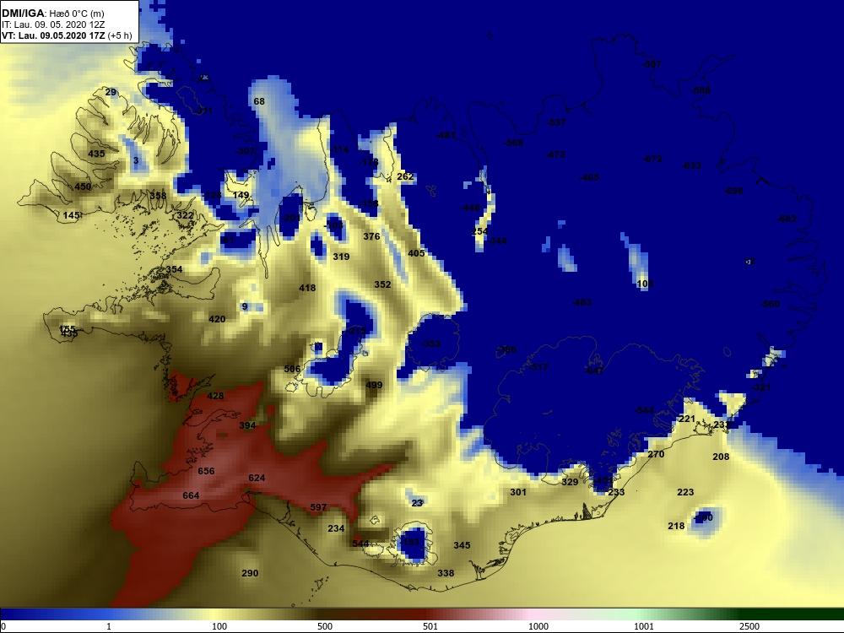The image size is (844, 633).
Task: Click the map value 358
Action: point(158,196)
